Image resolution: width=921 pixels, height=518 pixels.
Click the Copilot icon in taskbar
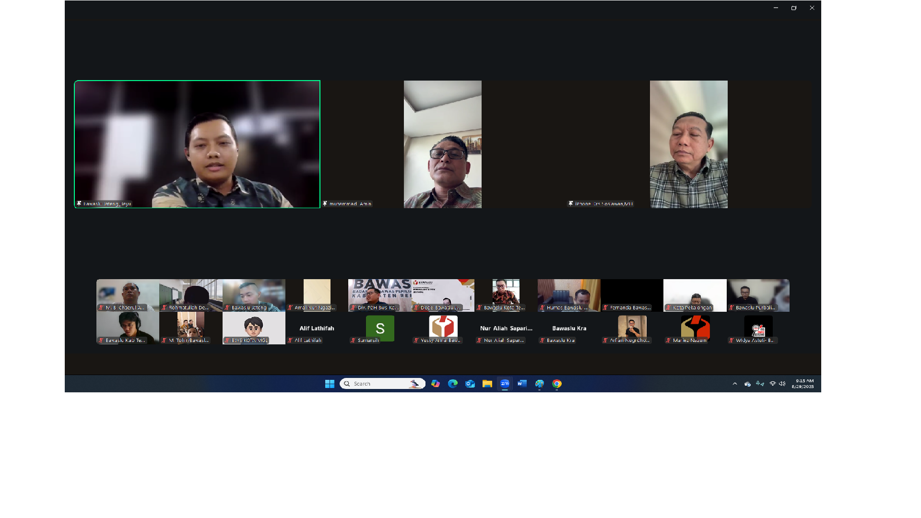pos(436,384)
